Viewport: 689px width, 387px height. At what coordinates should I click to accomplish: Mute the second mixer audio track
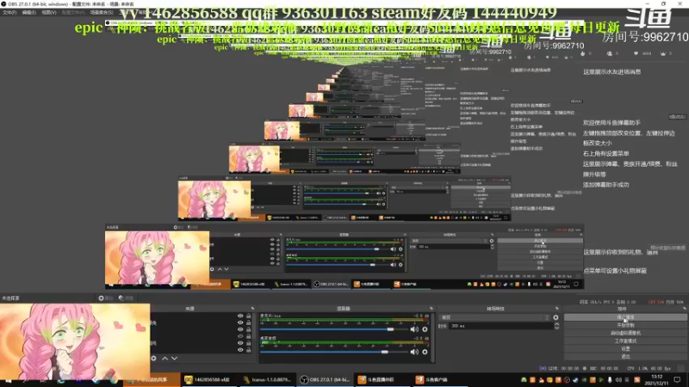pos(414,352)
